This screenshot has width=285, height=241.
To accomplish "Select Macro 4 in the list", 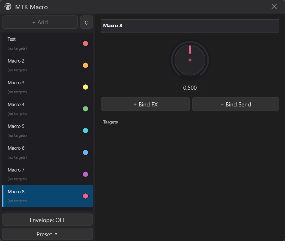I will point(47,109).
